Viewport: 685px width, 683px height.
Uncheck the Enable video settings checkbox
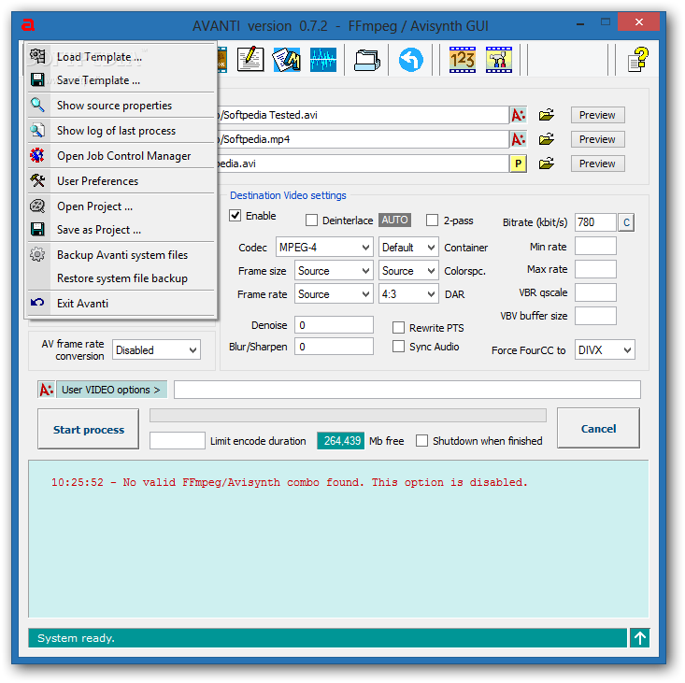point(235,216)
